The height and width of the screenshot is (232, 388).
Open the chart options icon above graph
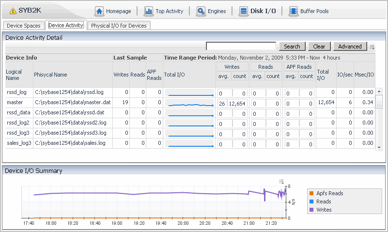pos(281,182)
